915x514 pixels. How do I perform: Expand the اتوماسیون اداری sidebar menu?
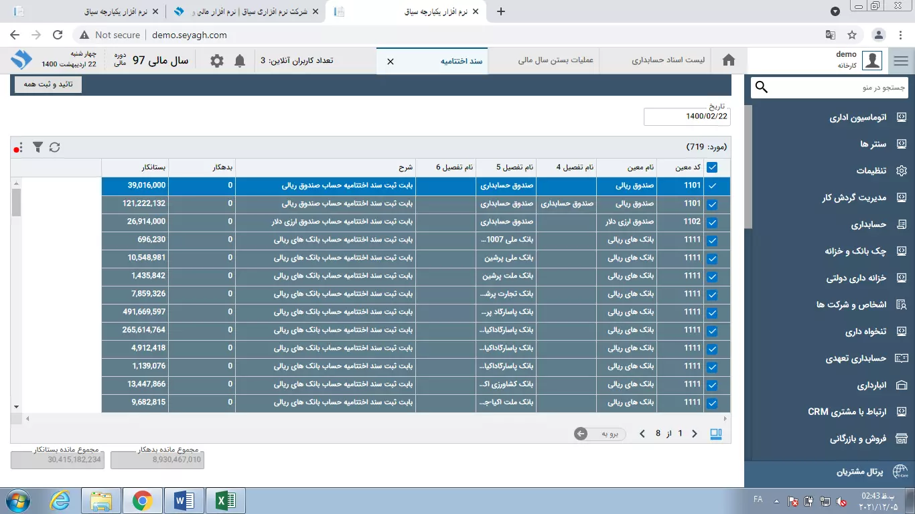857,118
